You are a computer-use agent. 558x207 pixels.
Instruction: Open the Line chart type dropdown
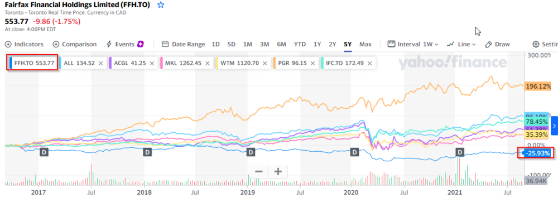pos(461,45)
